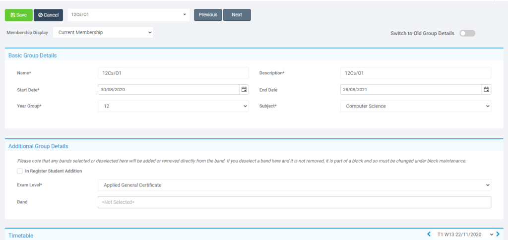Click the Description input field
The width and height of the screenshot is (508, 240).
click(416, 73)
